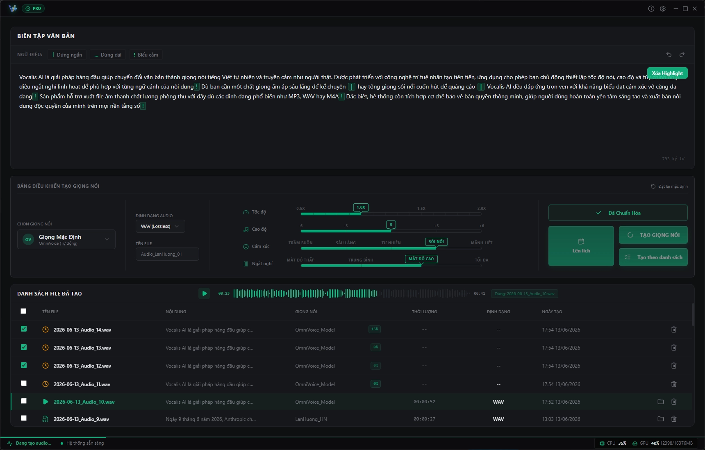The width and height of the screenshot is (705, 450).
Task: Uncheck the 2026-06-13_Audio_14.wav checkbox
Action: [x=24, y=329]
